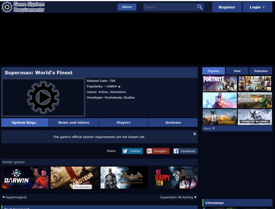Show the Releases sidebar tab
This screenshot has height=209, width=275.
pyautogui.click(x=261, y=71)
